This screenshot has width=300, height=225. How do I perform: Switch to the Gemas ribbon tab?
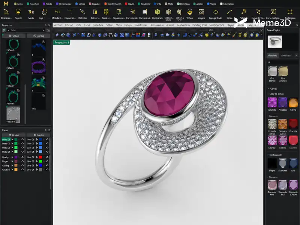point(80,4)
